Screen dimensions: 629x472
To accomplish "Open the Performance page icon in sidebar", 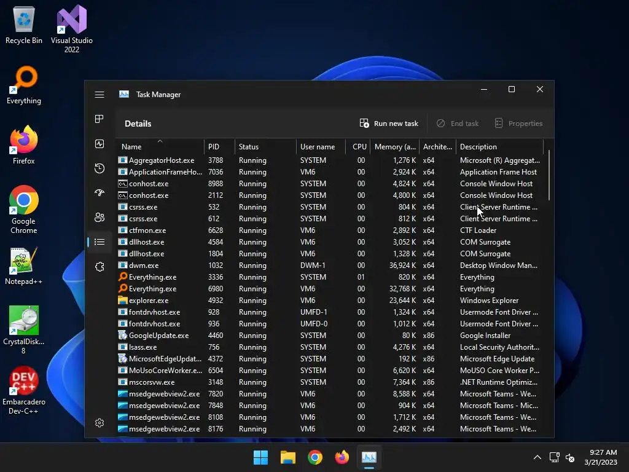I will tap(100, 144).
